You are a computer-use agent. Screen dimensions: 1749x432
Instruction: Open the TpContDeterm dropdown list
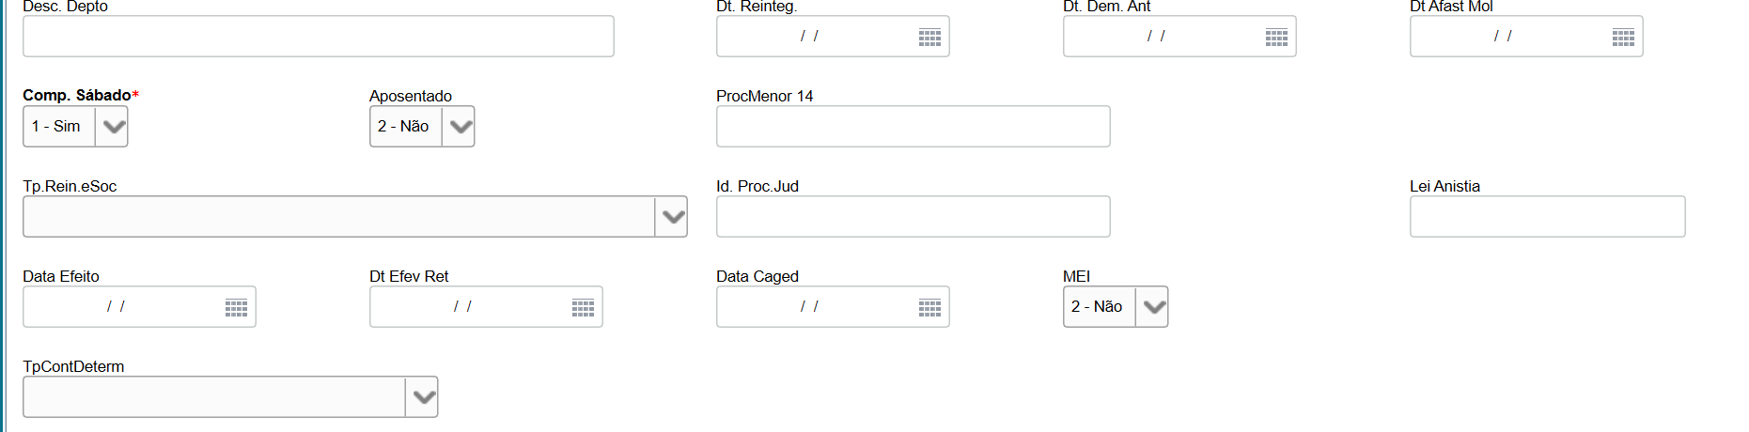(423, 397)
